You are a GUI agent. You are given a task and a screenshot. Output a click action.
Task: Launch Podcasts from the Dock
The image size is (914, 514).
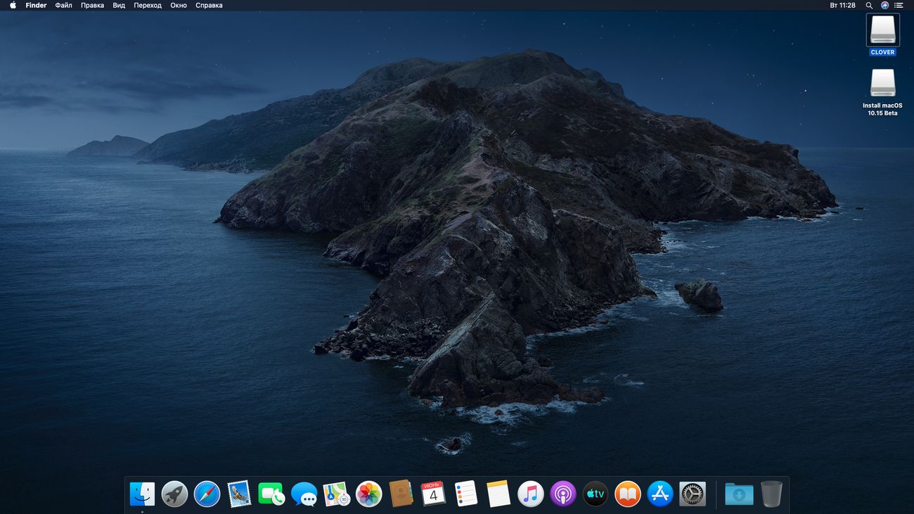tap(563, 494)
